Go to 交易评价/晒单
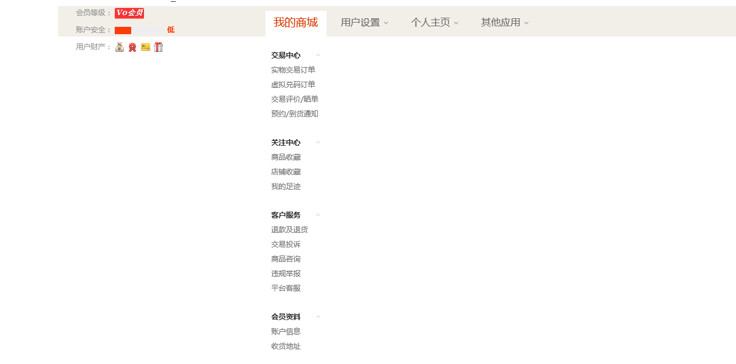This screenshot has width=736, height=364. pos(295,99)
